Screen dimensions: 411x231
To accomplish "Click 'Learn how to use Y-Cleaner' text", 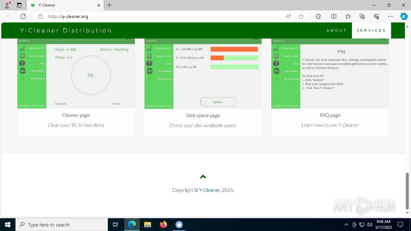I will click(x=330, y=125).
